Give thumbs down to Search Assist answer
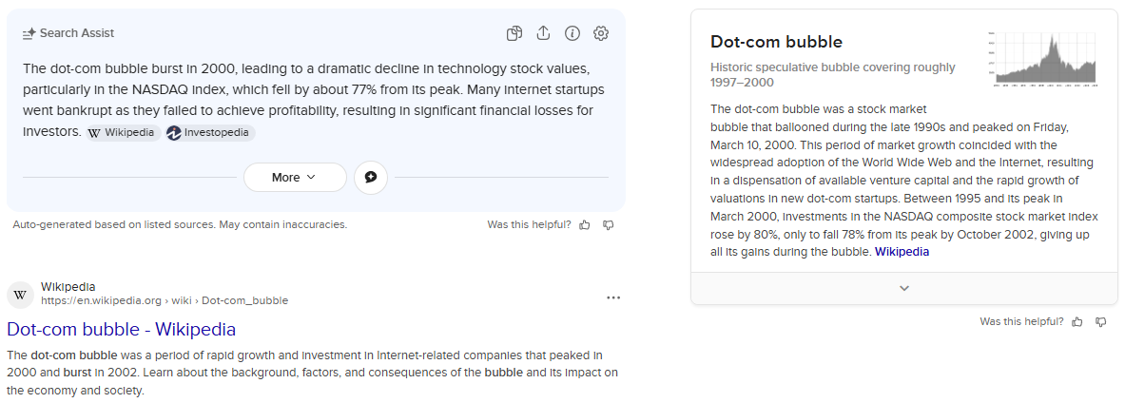Image resolution: width=1125 pixels, height=403 pixels. (609, 225)
